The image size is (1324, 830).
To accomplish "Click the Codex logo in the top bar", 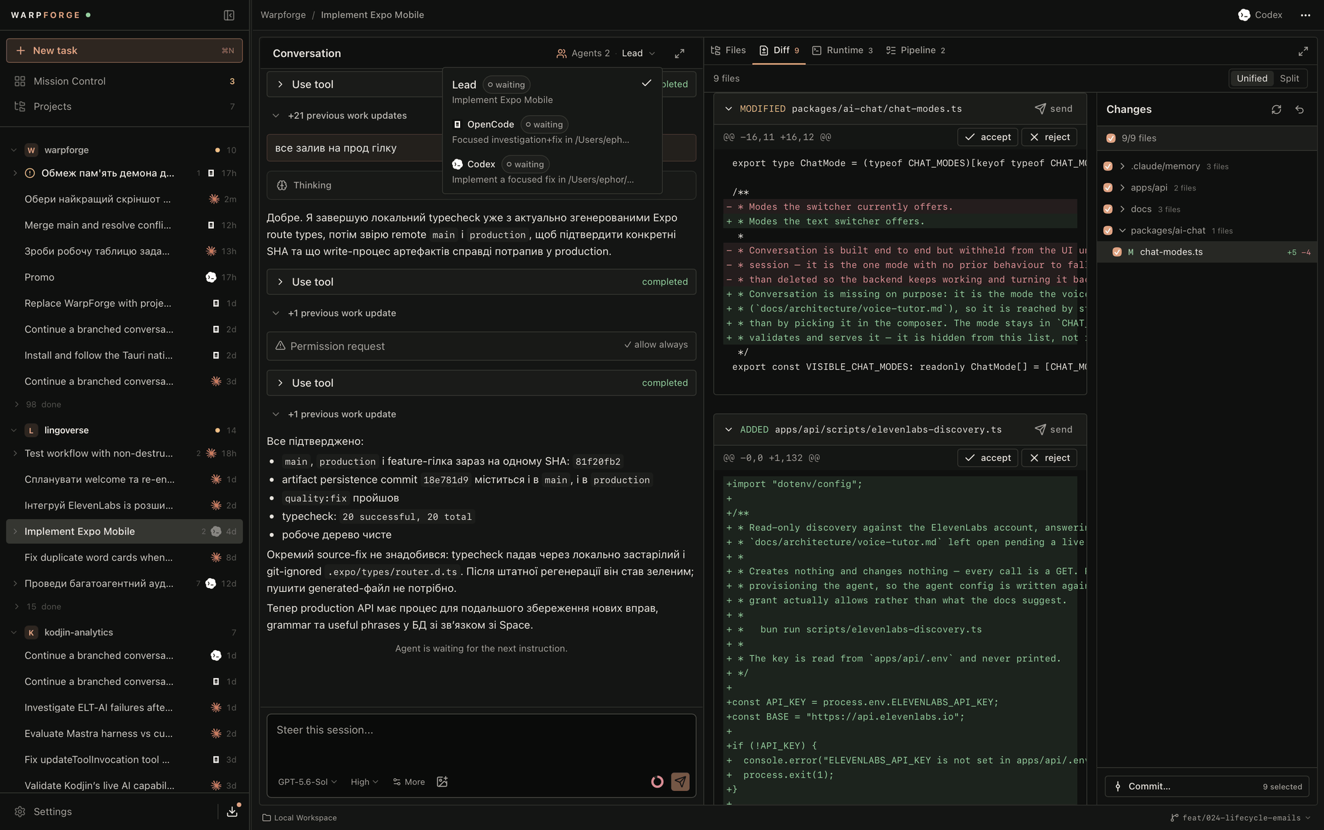I will click(1244, 15).
